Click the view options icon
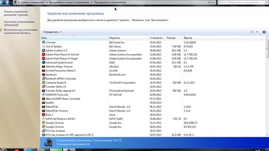Screen dimensions: 269x151 click(x=252, y=32)
